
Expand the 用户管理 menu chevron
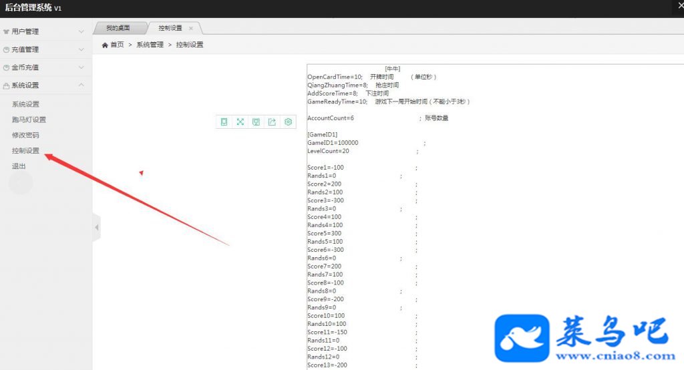click(81, 31)
